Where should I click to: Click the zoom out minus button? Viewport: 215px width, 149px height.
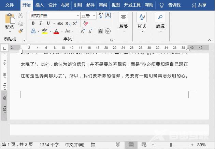(153, 145)
